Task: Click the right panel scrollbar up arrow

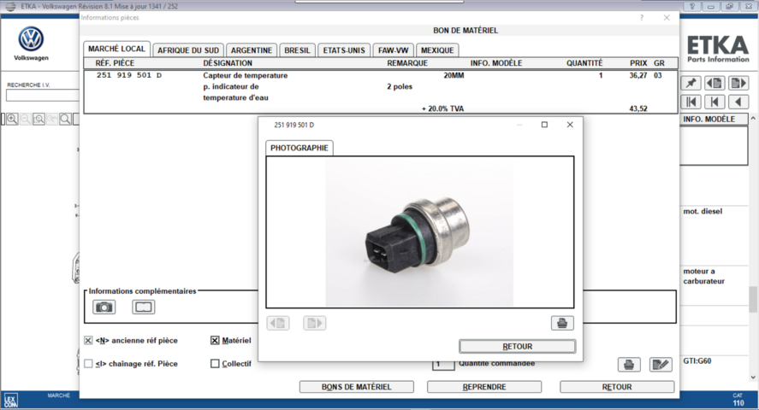Action: [x=753, y=119]
